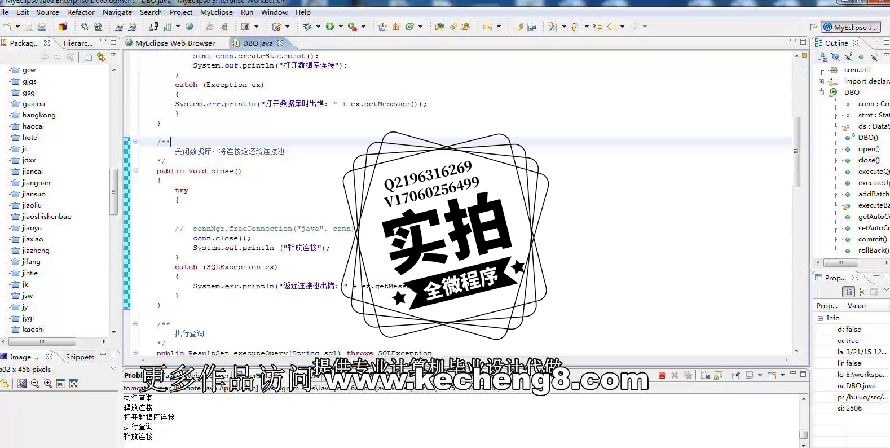Click the Show Categories icon in Properties
Screen dimensions: 890x448
click(x=849, y=292)
